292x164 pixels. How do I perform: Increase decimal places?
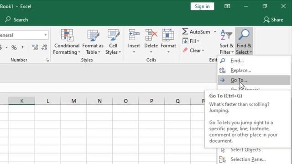35,47
